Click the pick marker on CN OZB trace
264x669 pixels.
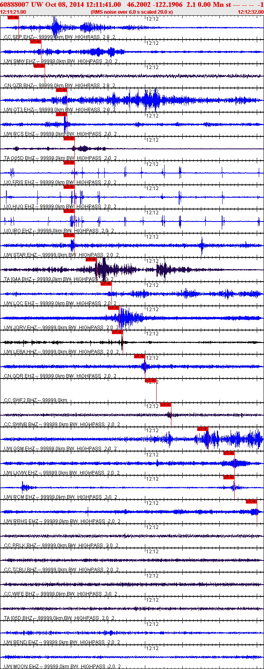[x=39, y=66]
